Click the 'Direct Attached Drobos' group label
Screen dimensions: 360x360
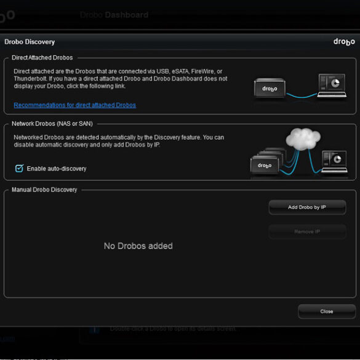42,58
